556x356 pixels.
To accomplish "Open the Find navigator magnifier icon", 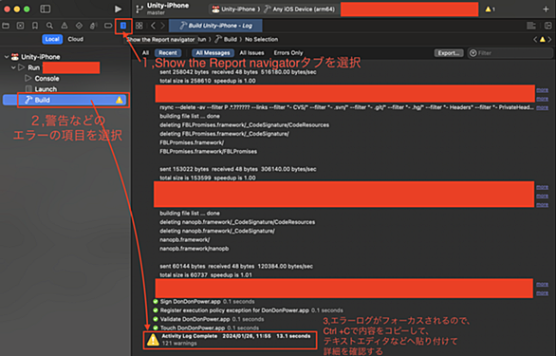I will (x=49, y=26).
